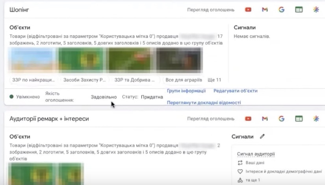This screenshot has height=185, width=325.
Task: Click Discover asterisk icon in Шопінг group
Action: pyautogui.click(x=316, y=10)
